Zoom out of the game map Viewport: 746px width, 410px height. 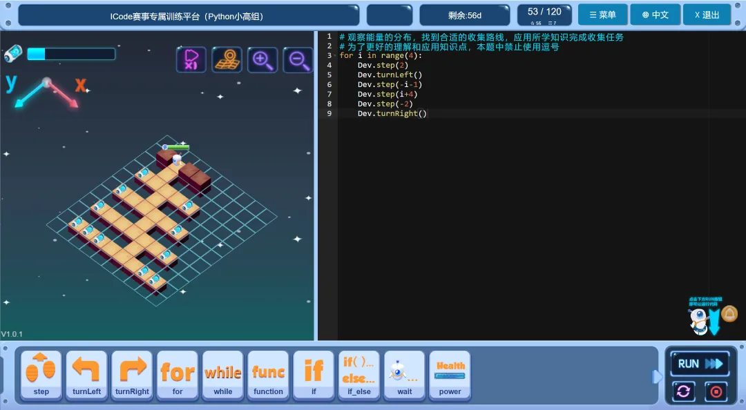(298, 60)
